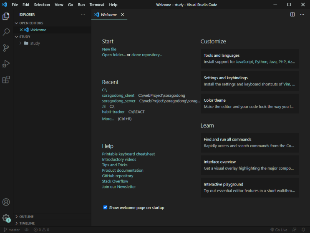Close the Welcome tab
The image size is (310, 233).
122,15
